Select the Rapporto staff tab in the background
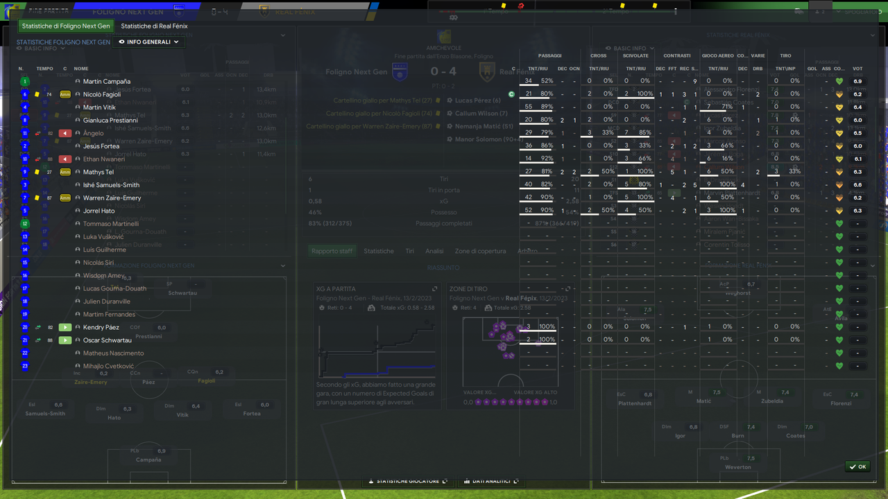The image size is (888, 499). 332,251
